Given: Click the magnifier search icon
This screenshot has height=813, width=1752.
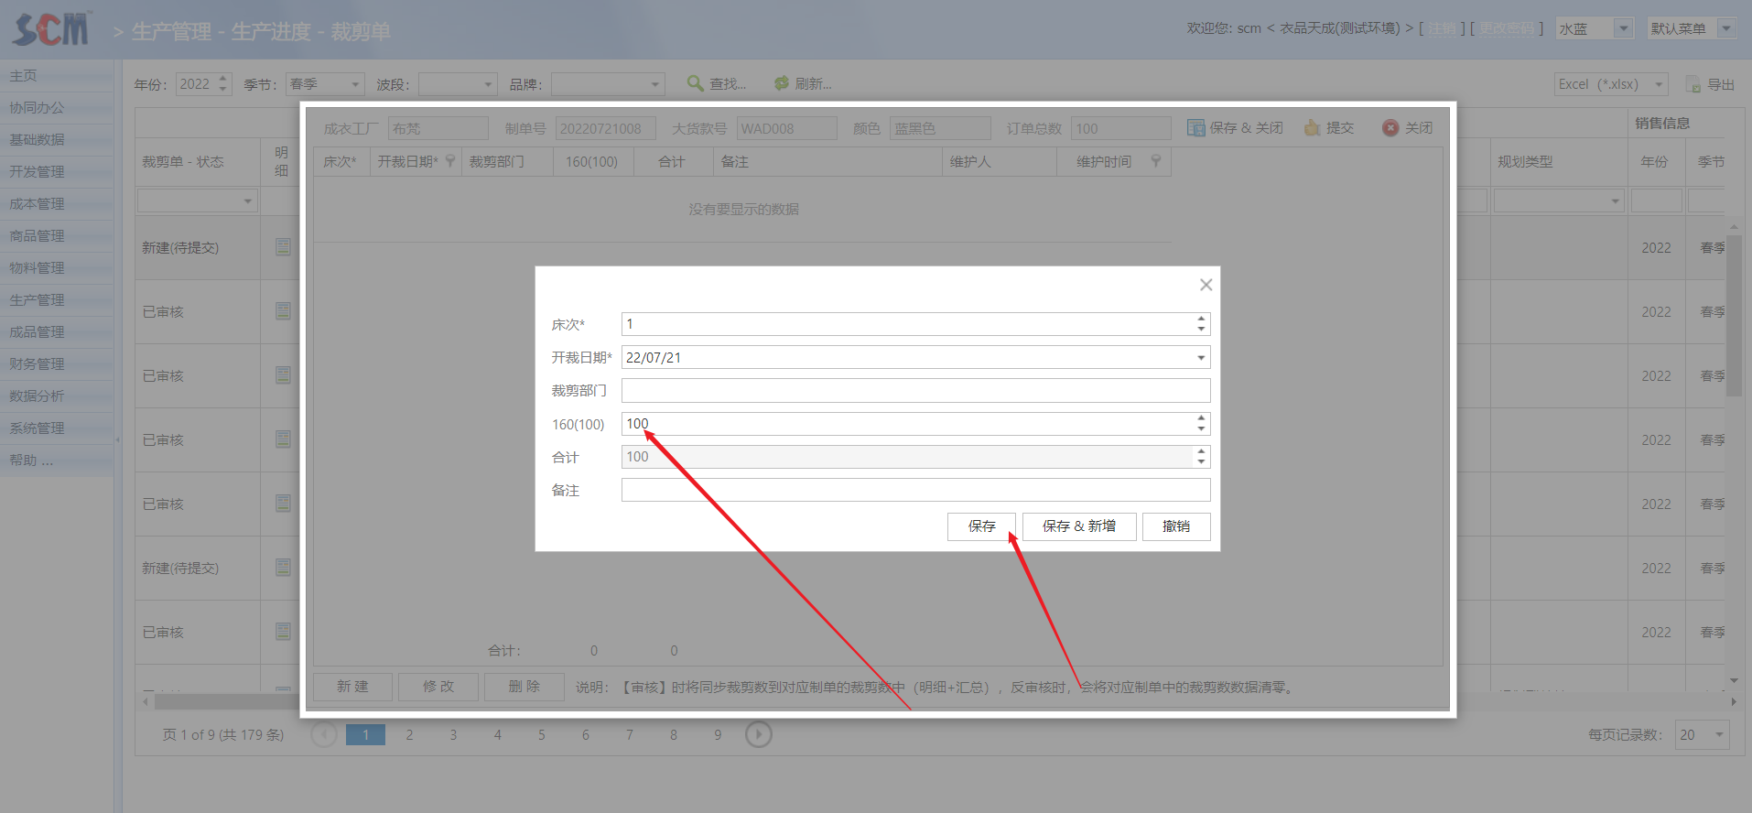Looking at the screenshot, I should (696, 83).
